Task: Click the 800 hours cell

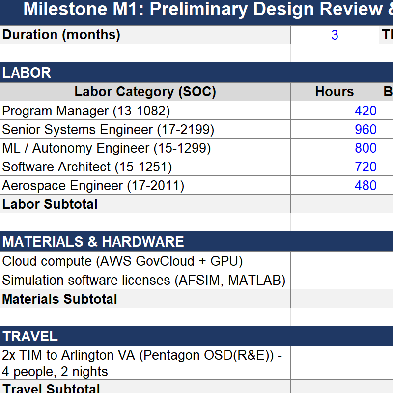Action: (x=335, y=148)
